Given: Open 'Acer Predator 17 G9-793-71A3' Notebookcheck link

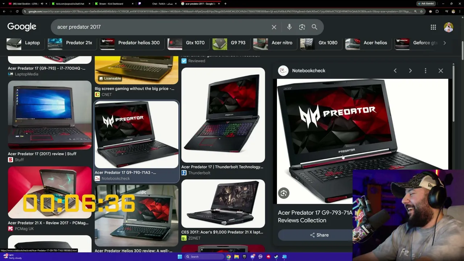Looking at the screenshot, I should pyautogui.click(x=125, y=173).
